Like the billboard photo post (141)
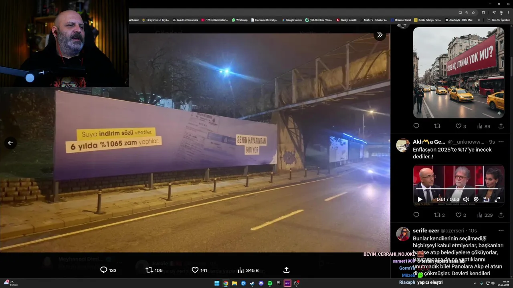513x288 pixels. tap(199, 270)
